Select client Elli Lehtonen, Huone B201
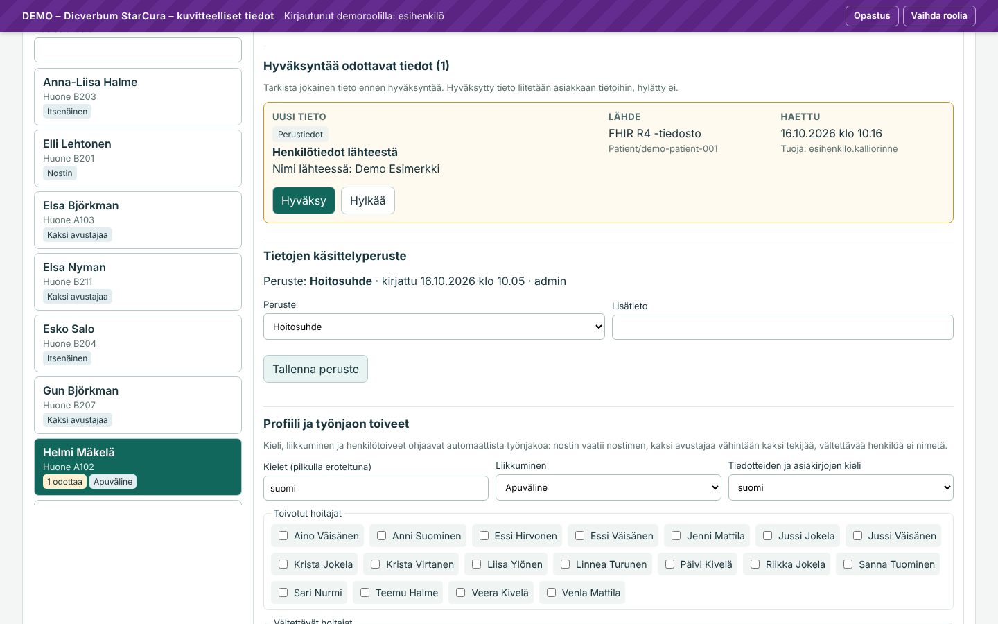 [x=138, y=158]
